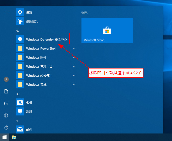
Task: Open the Tips lightbulb icon
Action: point(20,21)
